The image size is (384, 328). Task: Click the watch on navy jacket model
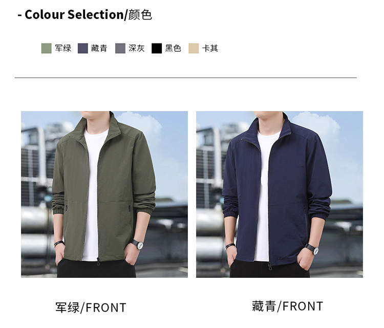[314, 249]
